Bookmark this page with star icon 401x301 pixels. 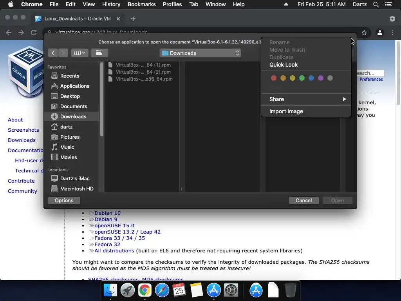364,33
